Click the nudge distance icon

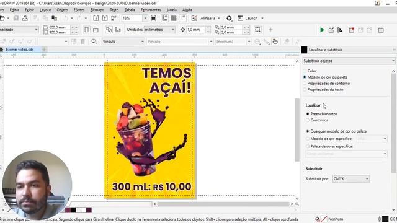182,30
